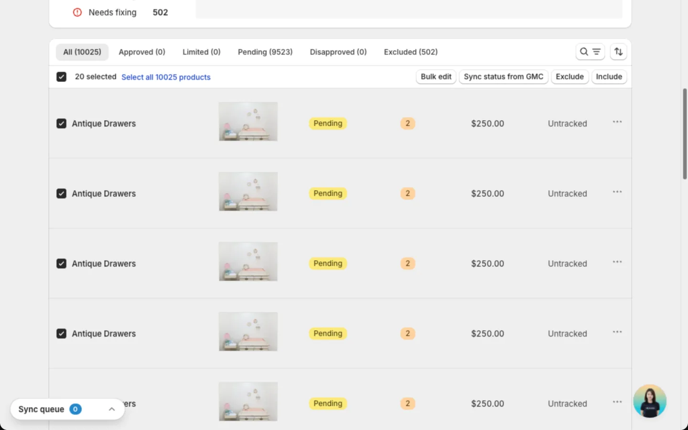Switch to the Approved (0) tab
688x430 pixels.
pyautogui.click(x=142, y=52)
